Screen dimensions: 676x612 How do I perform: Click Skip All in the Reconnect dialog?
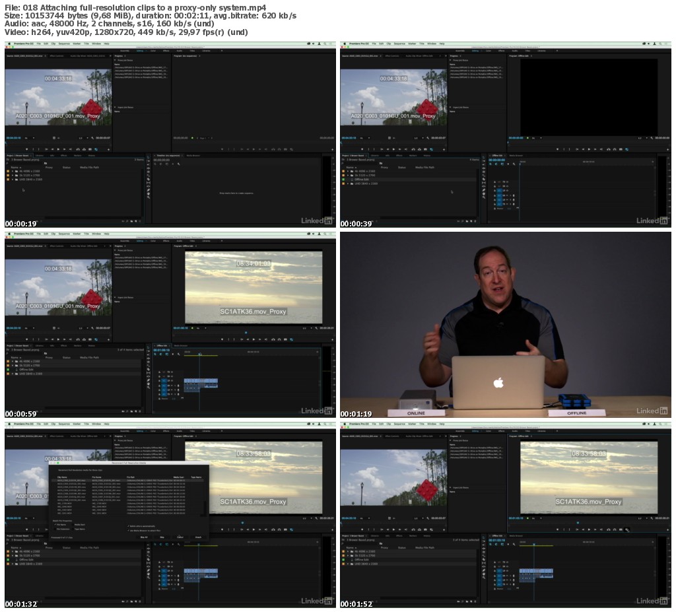tap(144, 537)
